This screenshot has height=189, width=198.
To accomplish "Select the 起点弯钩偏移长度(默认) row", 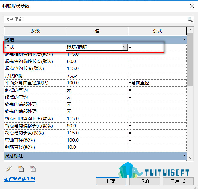I will tap(96, 61).
